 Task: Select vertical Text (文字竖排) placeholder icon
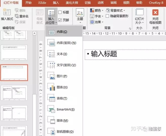click(x=51, y=65)
